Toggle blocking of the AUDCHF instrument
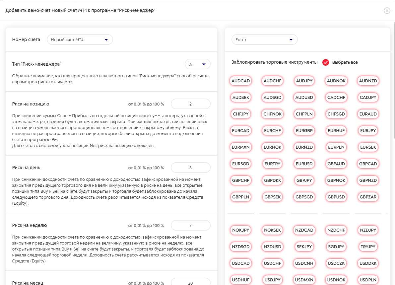The width and height of the screenshot is (395, 285). click(272, 81)
